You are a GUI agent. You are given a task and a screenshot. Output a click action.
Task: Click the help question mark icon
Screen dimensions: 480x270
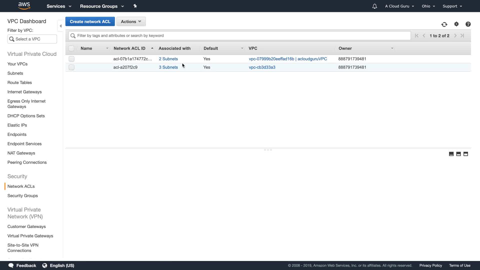click(468, 24)
